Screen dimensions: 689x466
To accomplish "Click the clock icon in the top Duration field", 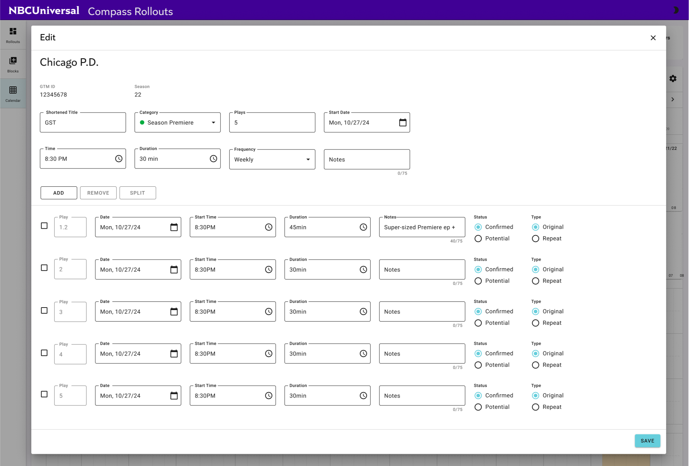I will click(213, 159).
